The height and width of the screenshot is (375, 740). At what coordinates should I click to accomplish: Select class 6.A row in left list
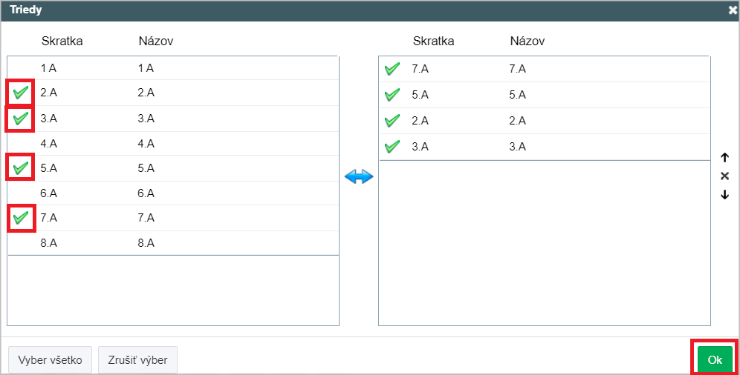[x=173, y=193]
